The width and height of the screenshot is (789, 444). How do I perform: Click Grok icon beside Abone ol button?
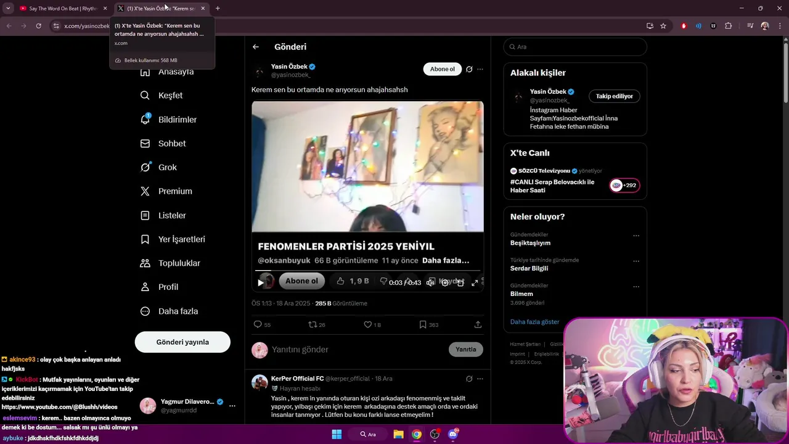click(469, 69)
